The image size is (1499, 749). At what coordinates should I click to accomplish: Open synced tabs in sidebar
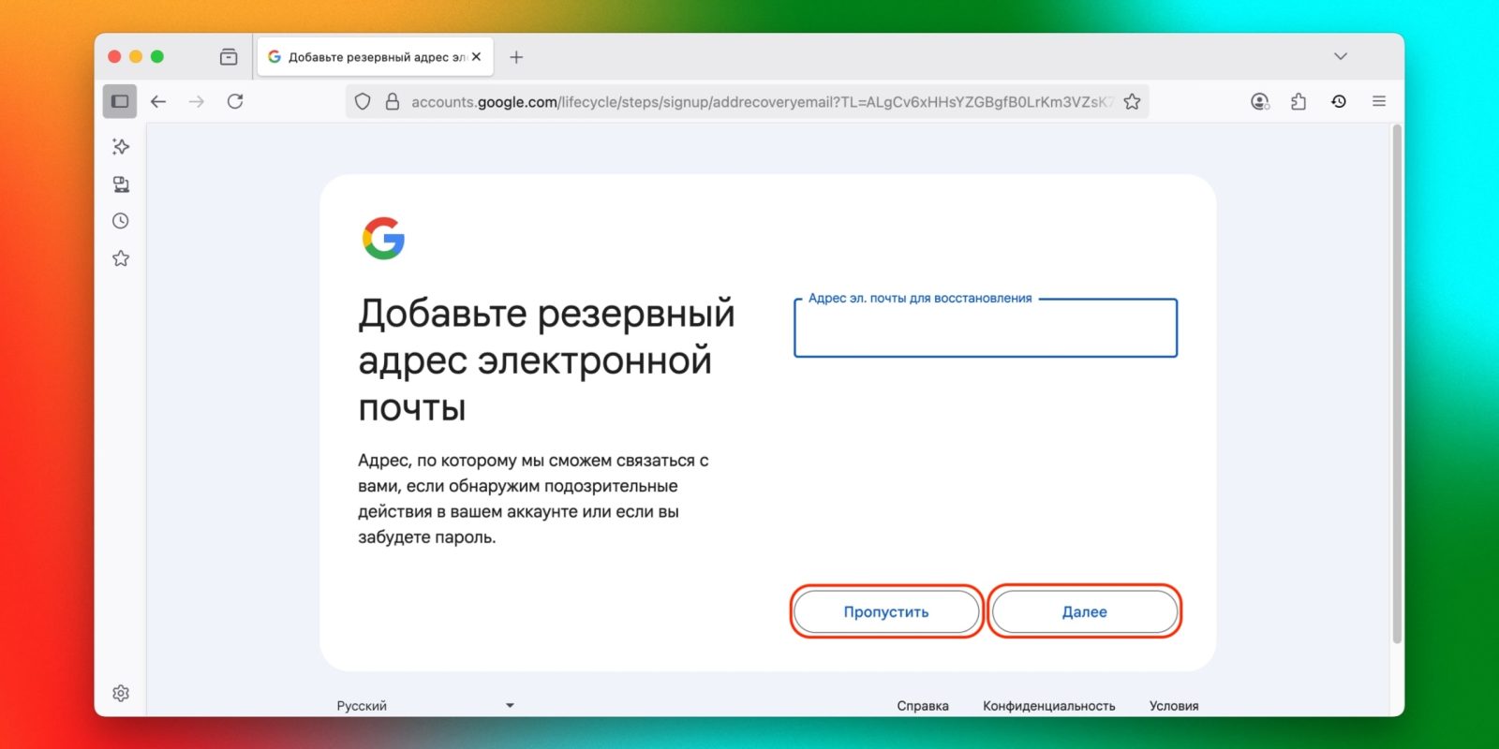tap(121, 184)
